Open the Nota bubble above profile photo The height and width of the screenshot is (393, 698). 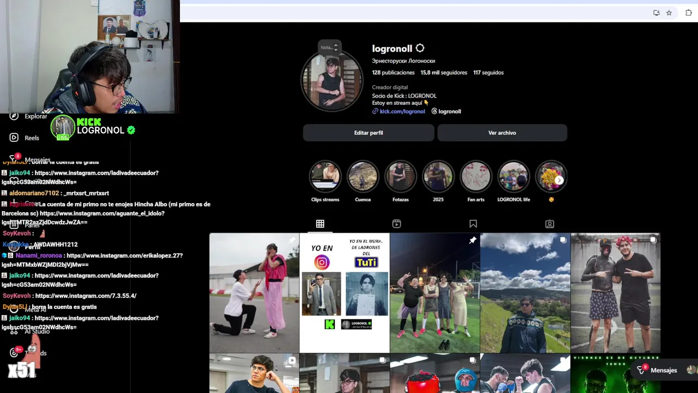[x=329, y=47]
